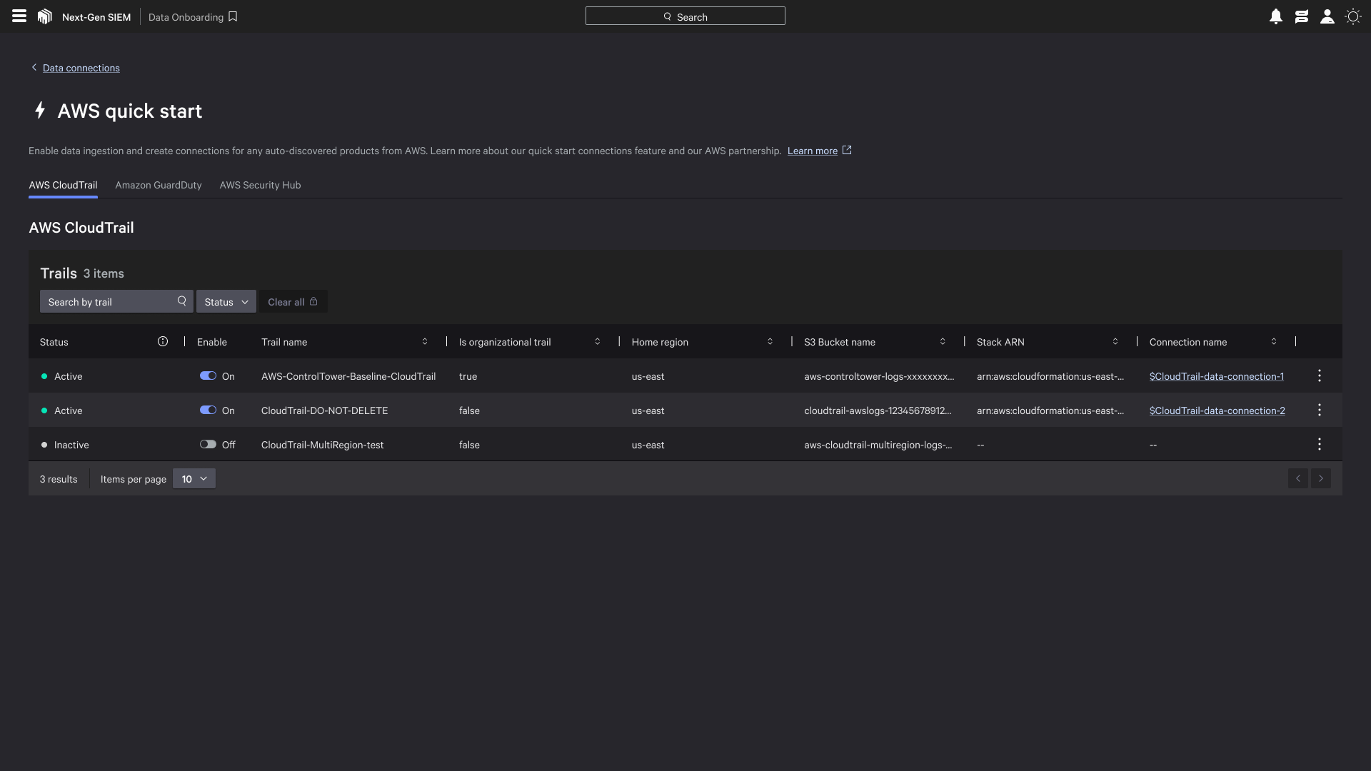
Task: Click the Next-Gen SIEM falcon logo
Action: 44,16
